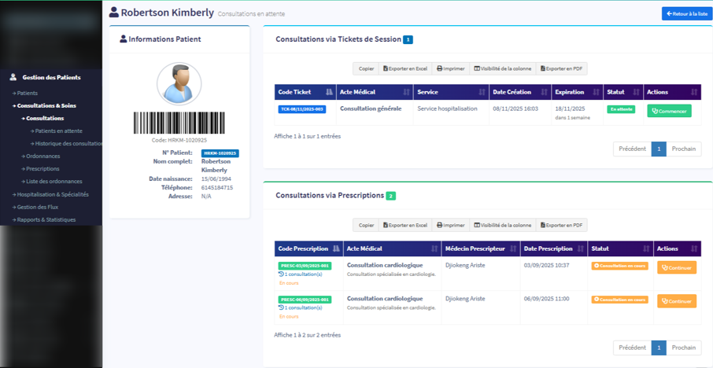The height and width of the screenshot is (368, 713).
Task: Open Rapports & Statistiques sidebar item
Action: coord(46,219)
